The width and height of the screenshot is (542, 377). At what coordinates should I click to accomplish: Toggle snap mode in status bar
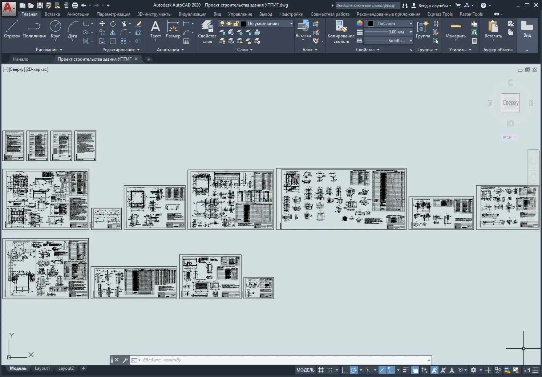click(330, 370)
